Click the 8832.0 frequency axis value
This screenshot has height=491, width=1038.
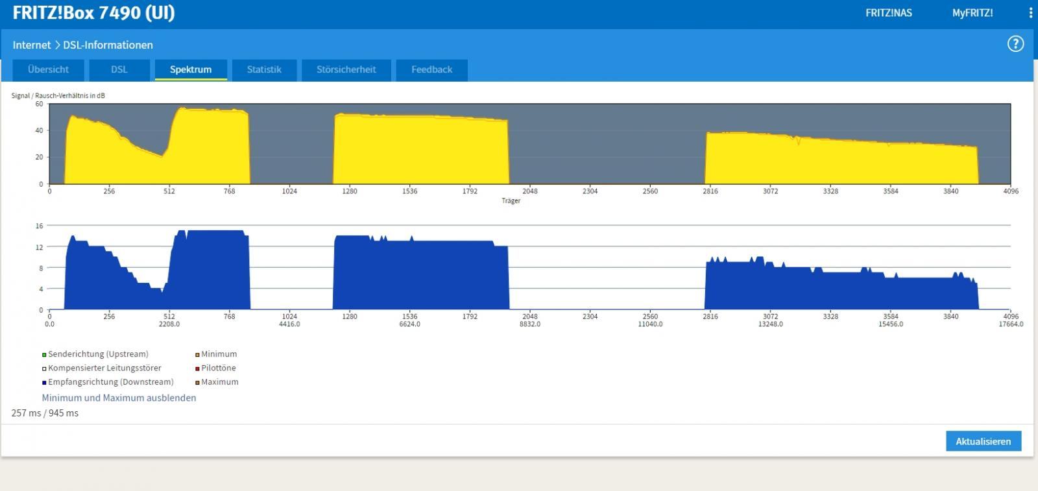[530, 324]
